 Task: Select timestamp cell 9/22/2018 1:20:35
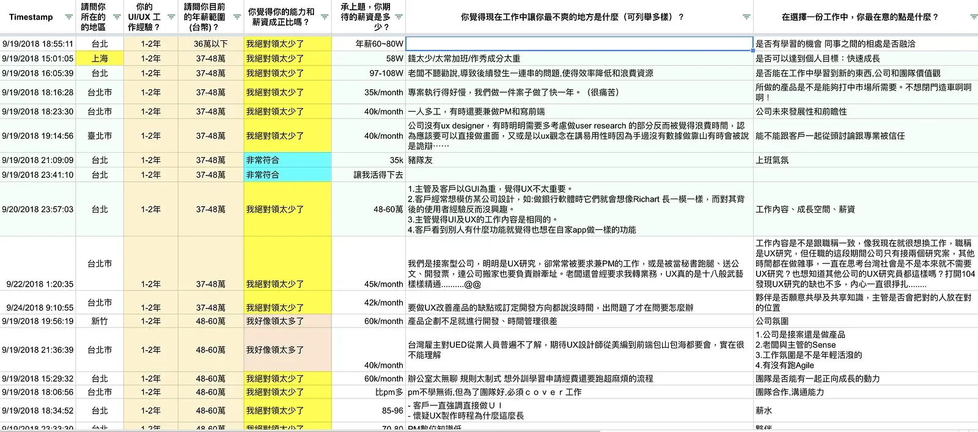(38, 264)
